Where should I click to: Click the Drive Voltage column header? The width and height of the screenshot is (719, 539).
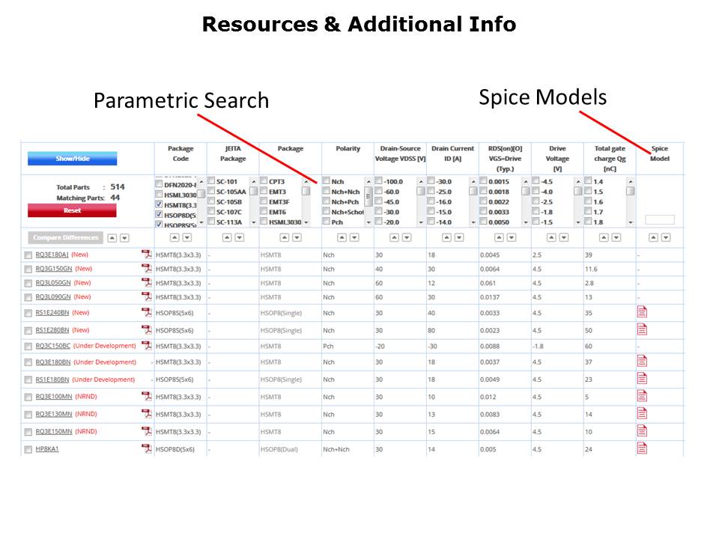pos(557,158)
